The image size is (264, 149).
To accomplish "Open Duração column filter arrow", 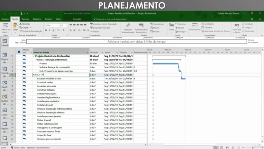I will coord(102,53).
